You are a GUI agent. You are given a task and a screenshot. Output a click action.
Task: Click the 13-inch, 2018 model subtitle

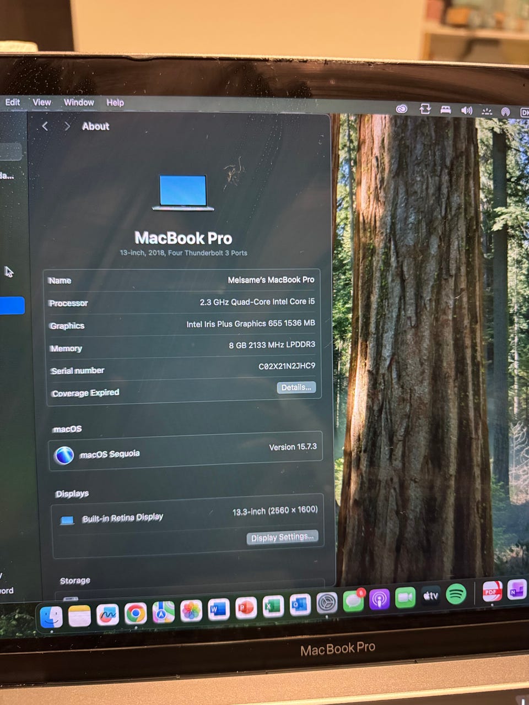coord(183,253)
